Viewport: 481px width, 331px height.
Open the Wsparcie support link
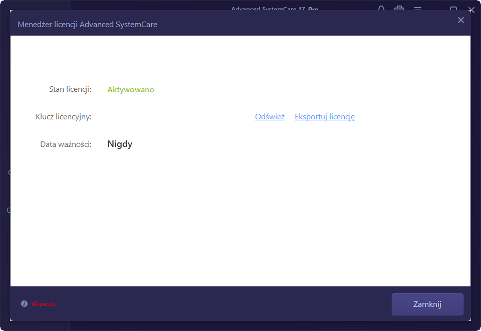coord(43,304)
